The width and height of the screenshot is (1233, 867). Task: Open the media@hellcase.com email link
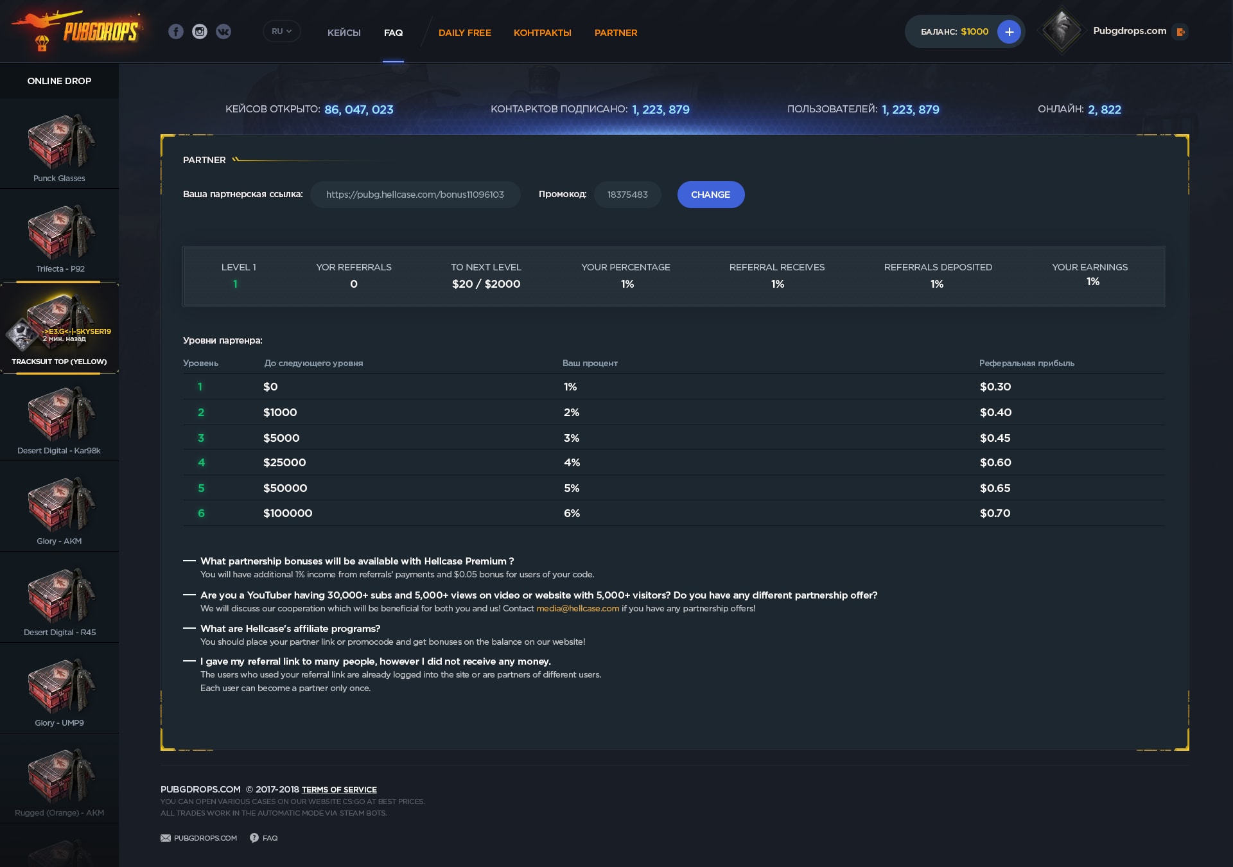coord(577,608)
